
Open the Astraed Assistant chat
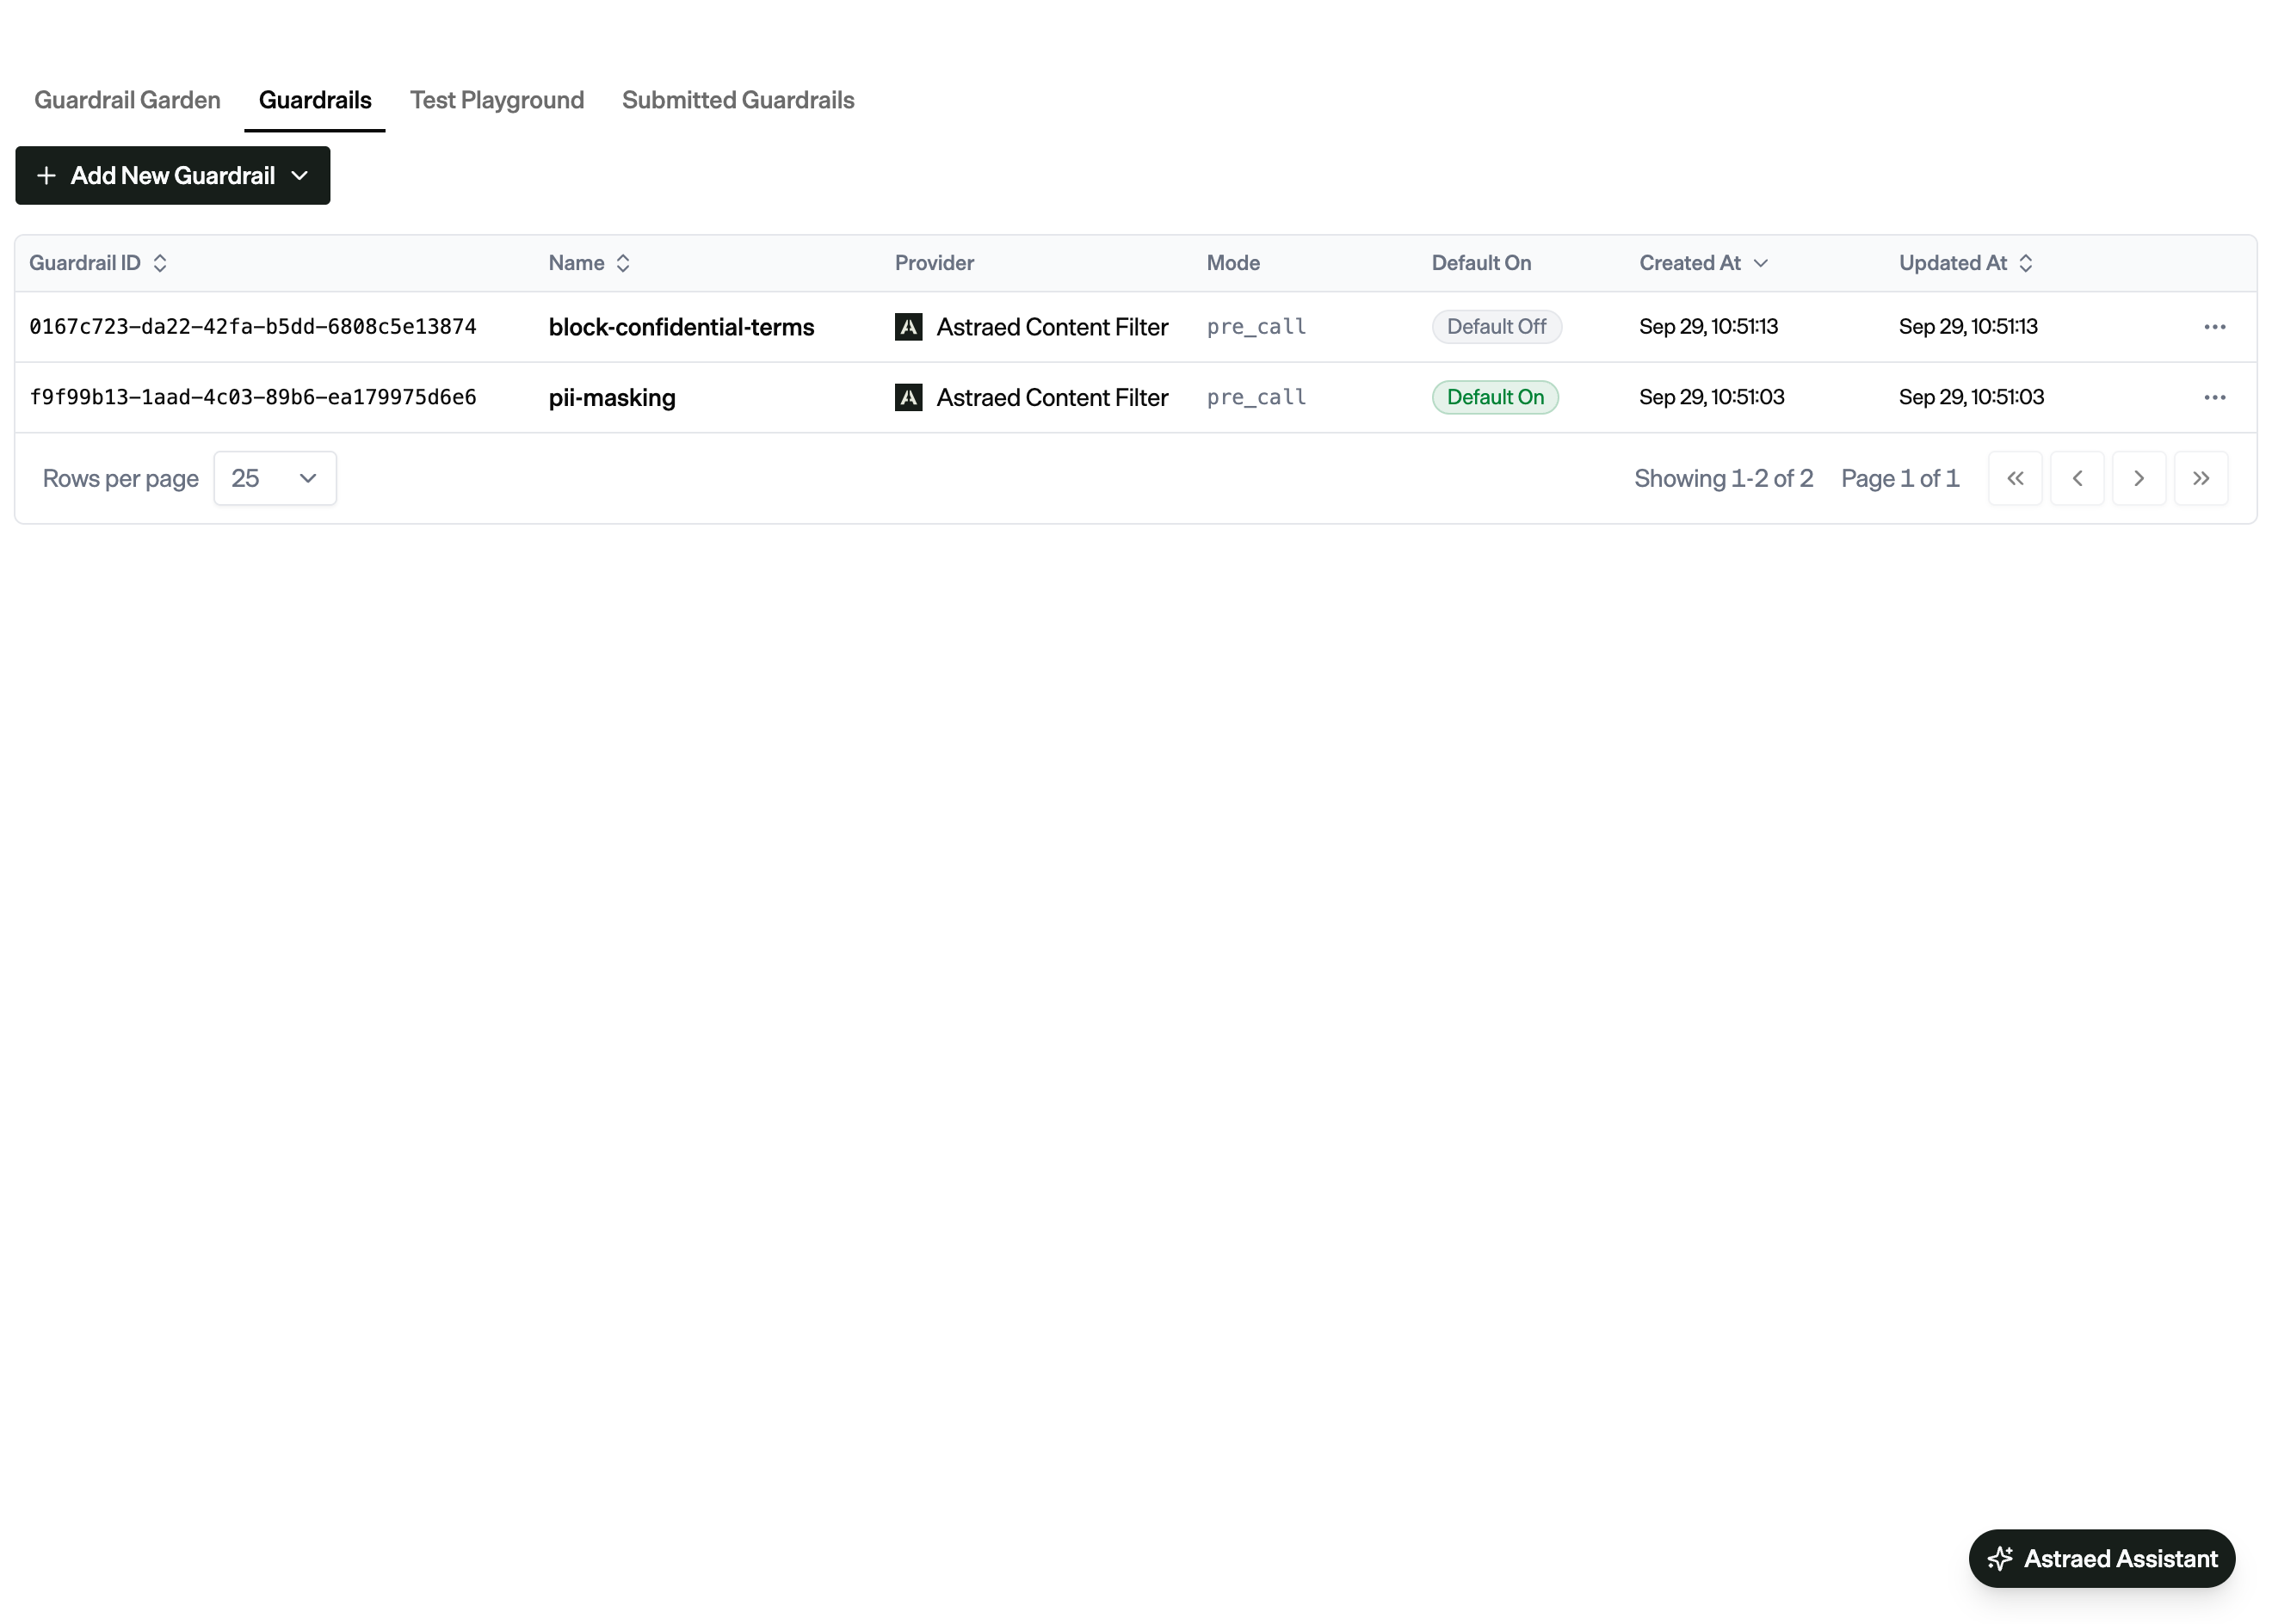click(x=2101, y=1558)
